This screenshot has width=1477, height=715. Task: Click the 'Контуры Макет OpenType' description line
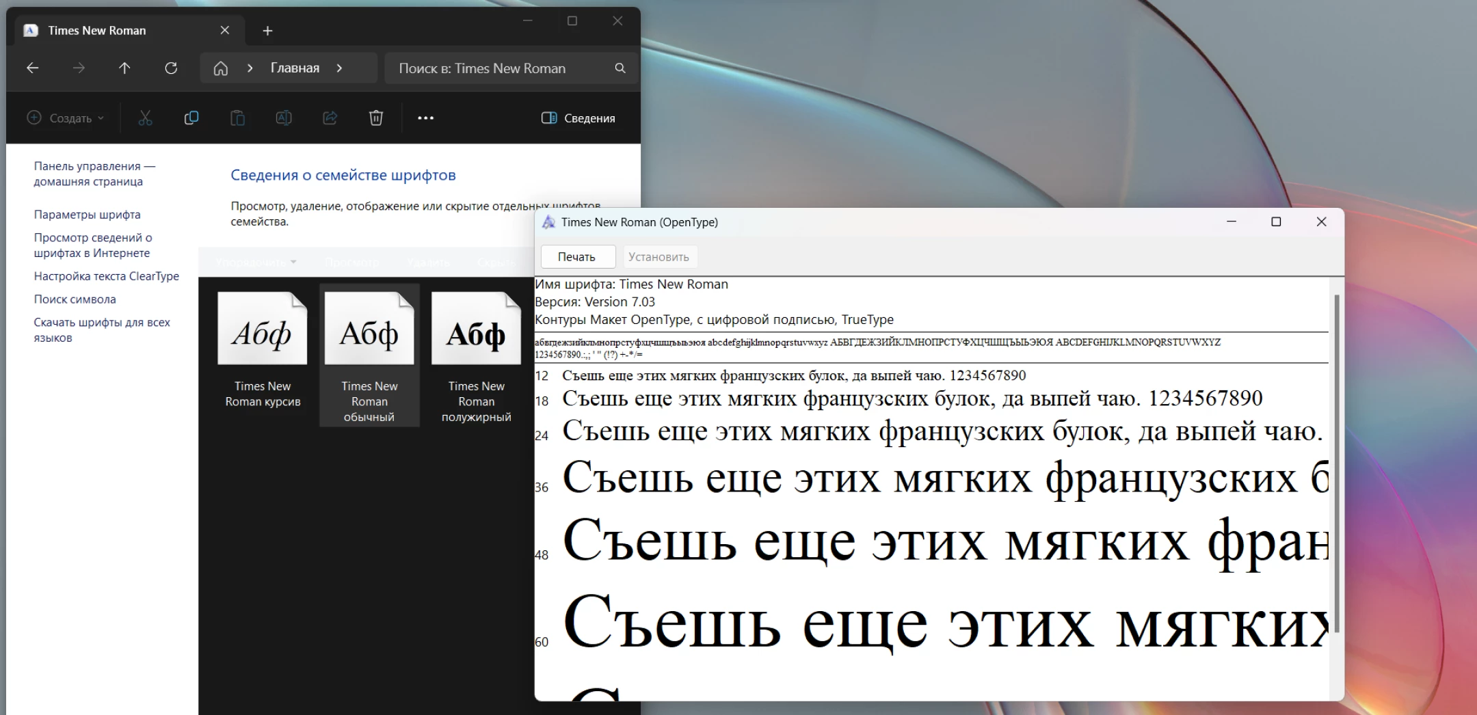[714, 320]
